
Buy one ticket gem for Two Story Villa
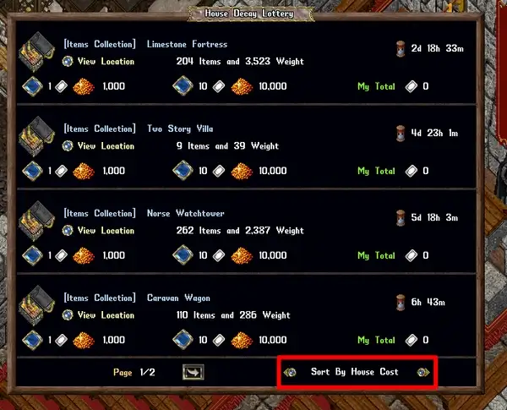32,171
